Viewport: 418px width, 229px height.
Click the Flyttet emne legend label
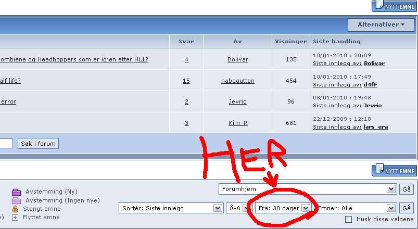[41, 217]
